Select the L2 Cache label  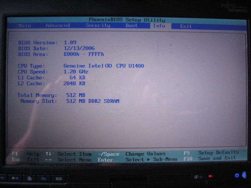[31, 83]
